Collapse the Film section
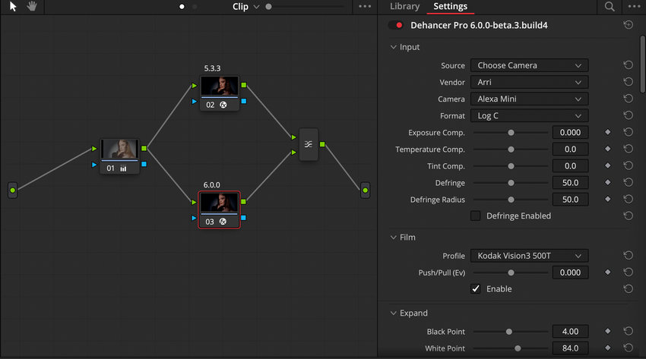 [394, 238]
